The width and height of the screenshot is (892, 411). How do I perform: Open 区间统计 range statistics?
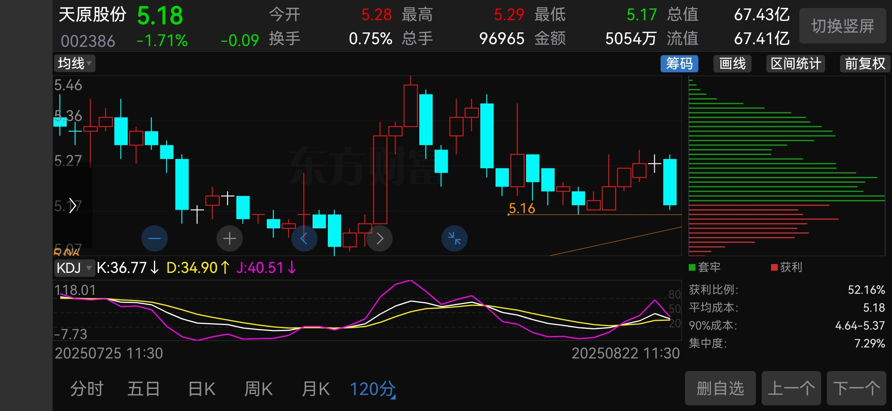[x=796, y=64]
